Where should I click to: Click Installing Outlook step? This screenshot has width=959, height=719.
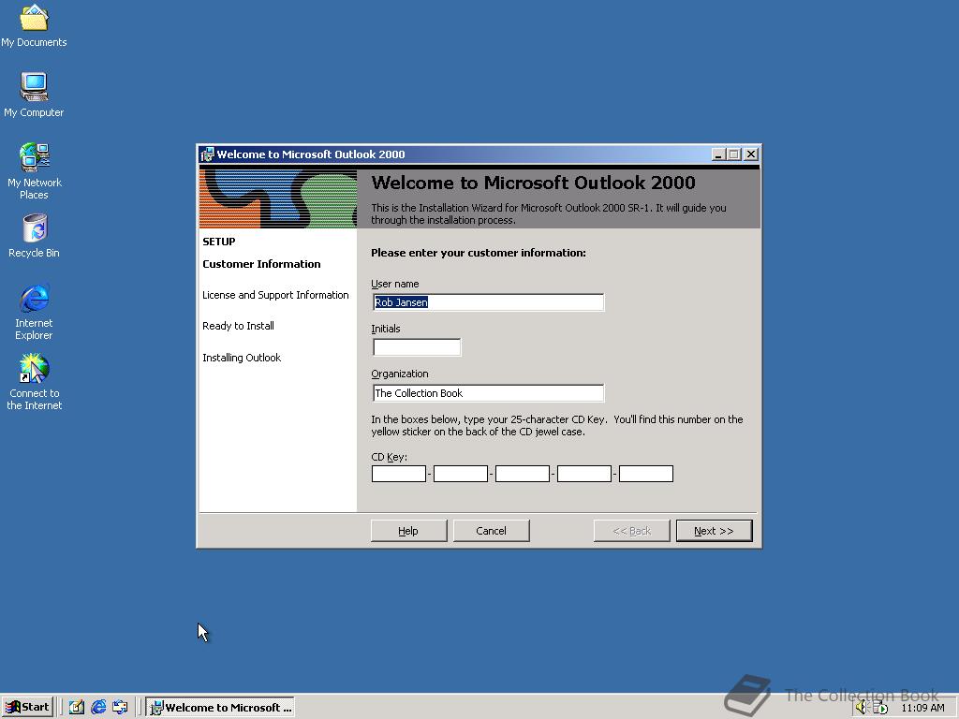(242, 358)
